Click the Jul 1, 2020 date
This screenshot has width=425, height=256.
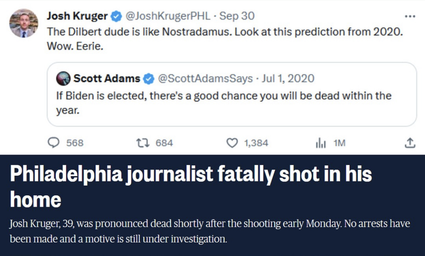(288, 79)
